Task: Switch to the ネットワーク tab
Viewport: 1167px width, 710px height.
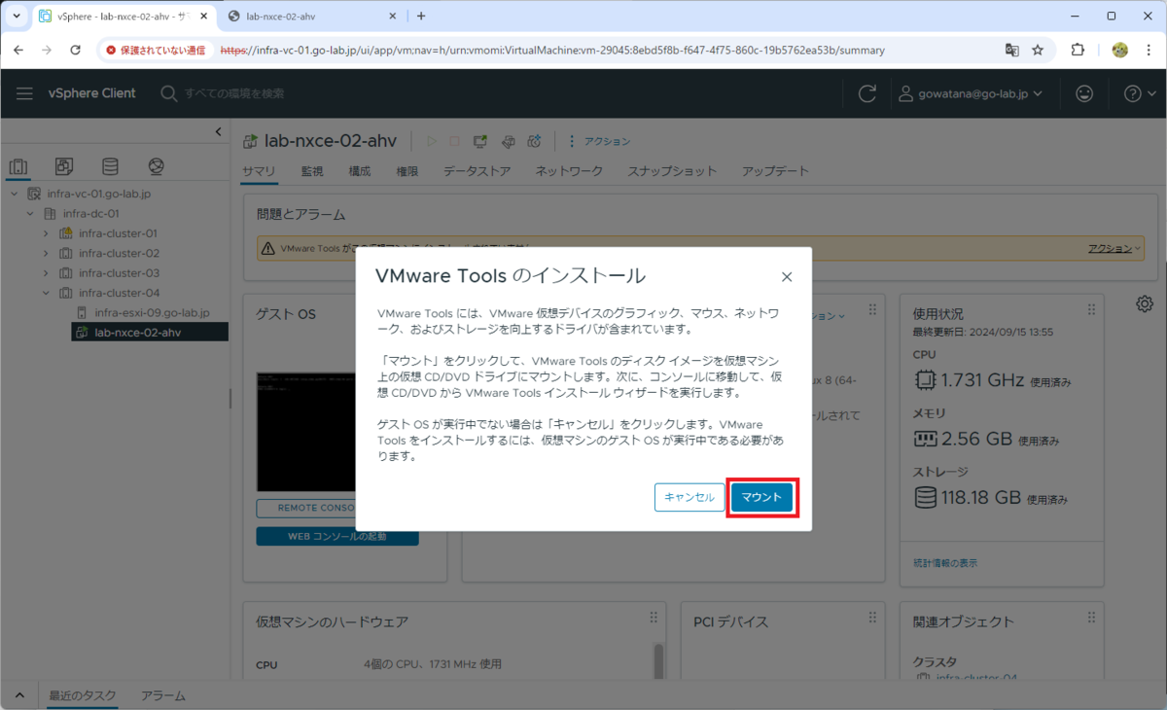Action: pyautogui.click(x=569, y=171)
